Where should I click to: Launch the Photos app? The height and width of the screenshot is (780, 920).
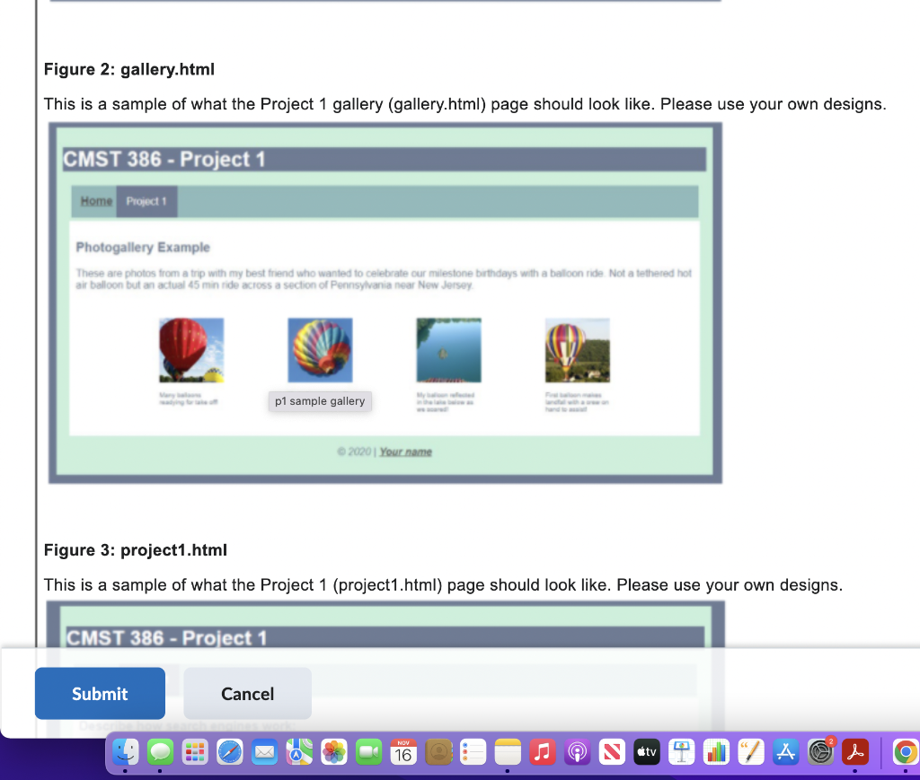point(332,752)
